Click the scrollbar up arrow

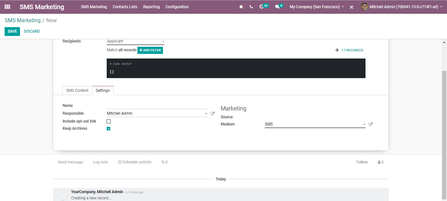click(444, 42)
